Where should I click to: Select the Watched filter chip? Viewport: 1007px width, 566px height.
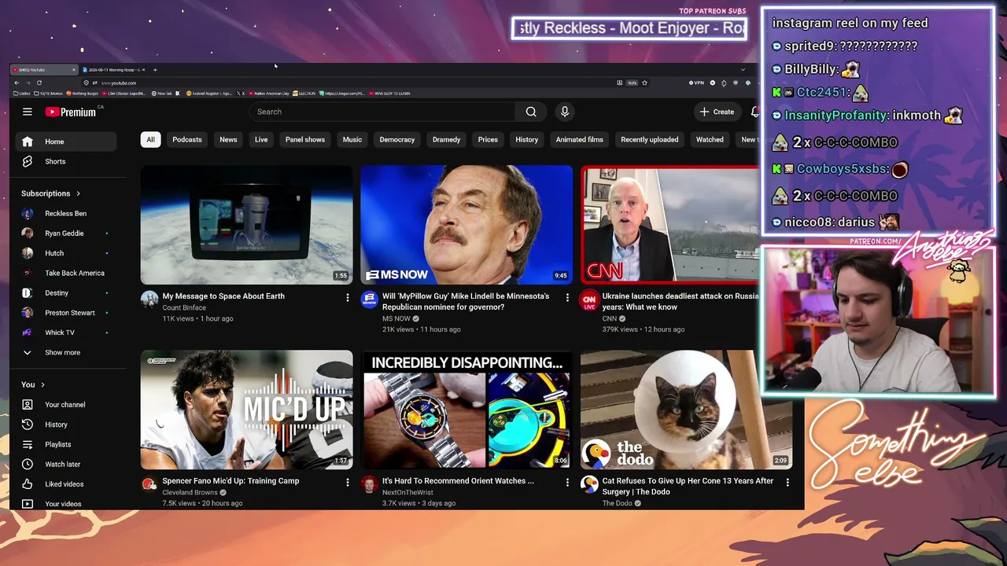710,140
